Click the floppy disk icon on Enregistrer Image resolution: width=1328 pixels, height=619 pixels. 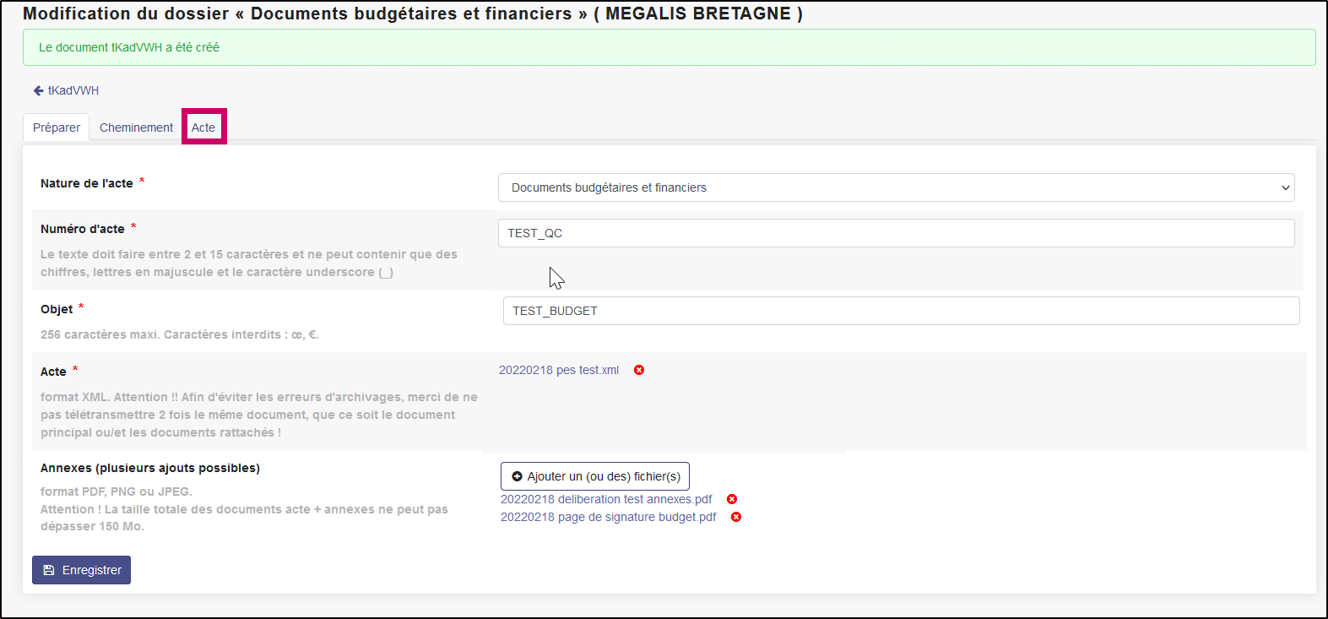(49, 570)
